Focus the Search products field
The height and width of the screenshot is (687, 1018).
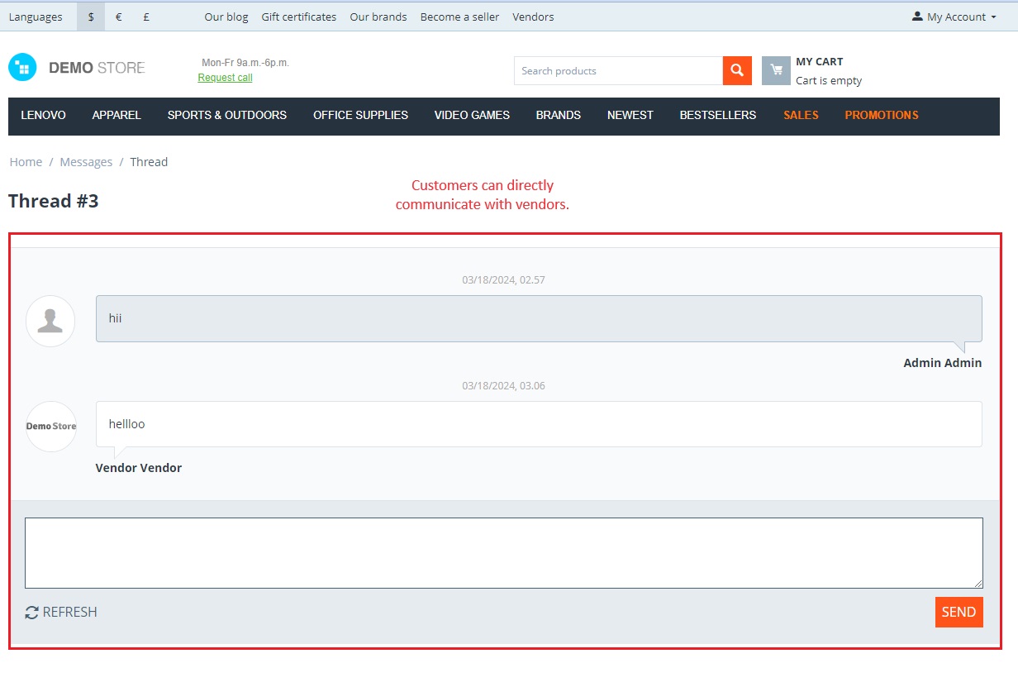(618, 70)
